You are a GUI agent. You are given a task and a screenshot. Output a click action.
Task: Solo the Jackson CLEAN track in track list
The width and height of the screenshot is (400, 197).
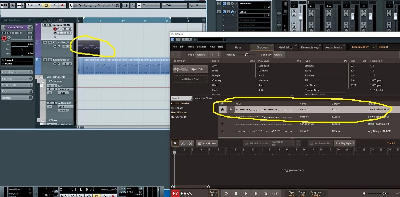(50, 25)
